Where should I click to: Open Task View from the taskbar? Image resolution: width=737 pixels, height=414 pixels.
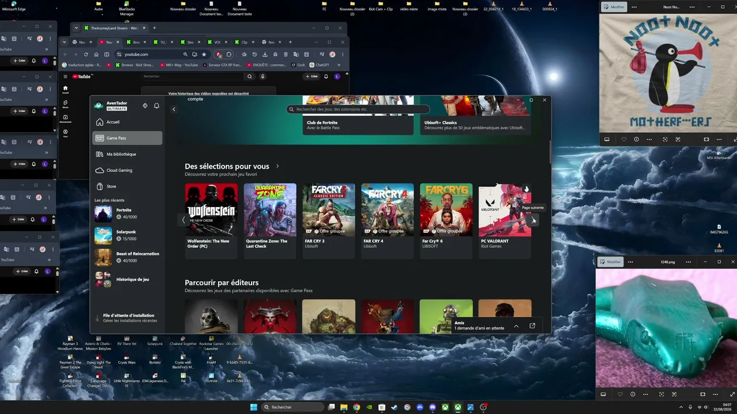click(x=331, y=407)
